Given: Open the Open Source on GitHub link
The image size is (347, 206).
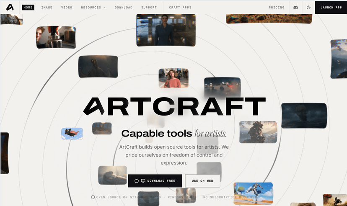Looking at the screenshot, I should (x=117, y=197).
